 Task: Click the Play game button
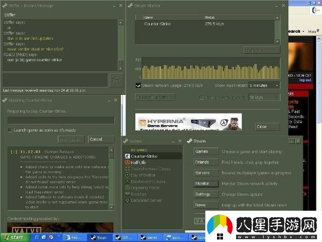point(71,140)
